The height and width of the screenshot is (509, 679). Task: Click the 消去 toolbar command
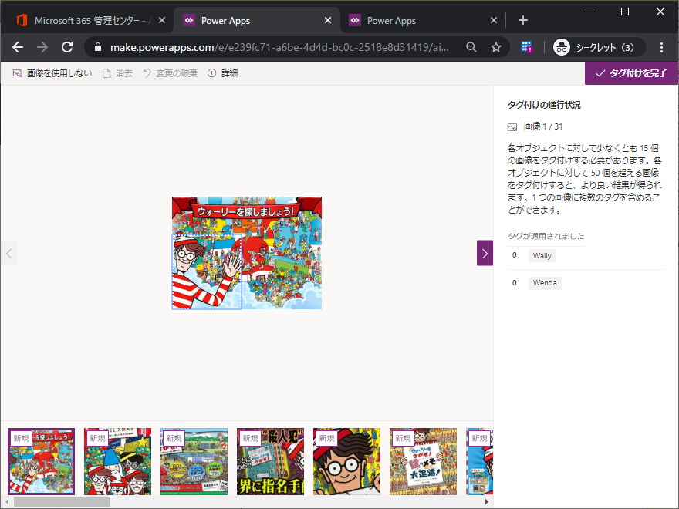pyautogui.click(x=117, y=73)
